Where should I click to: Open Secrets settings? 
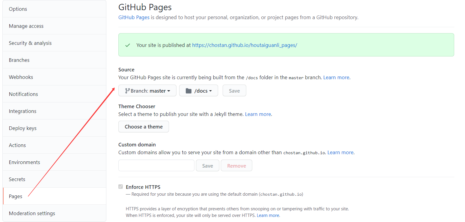(54, 179)
